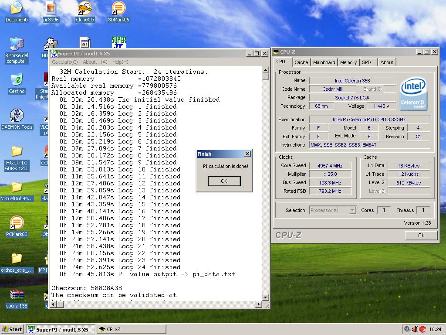Click OK button in CPU-Z window
446x335 pixels.
[x=421, y=235]
